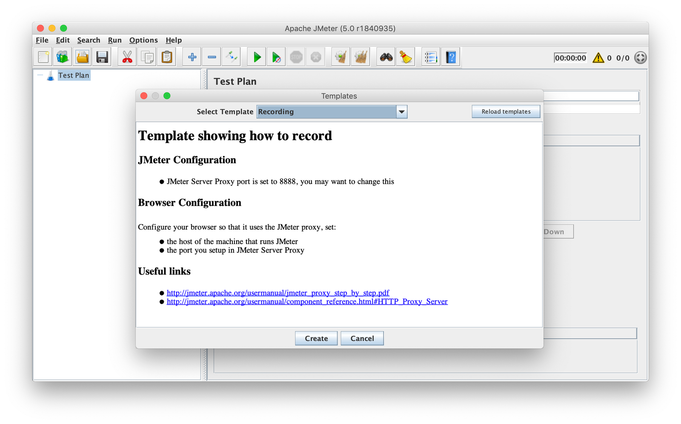The width and height of the screenshot is (681, 424).
Task: Open the Templates toolbar icon
Action: (x=63, y=57)
